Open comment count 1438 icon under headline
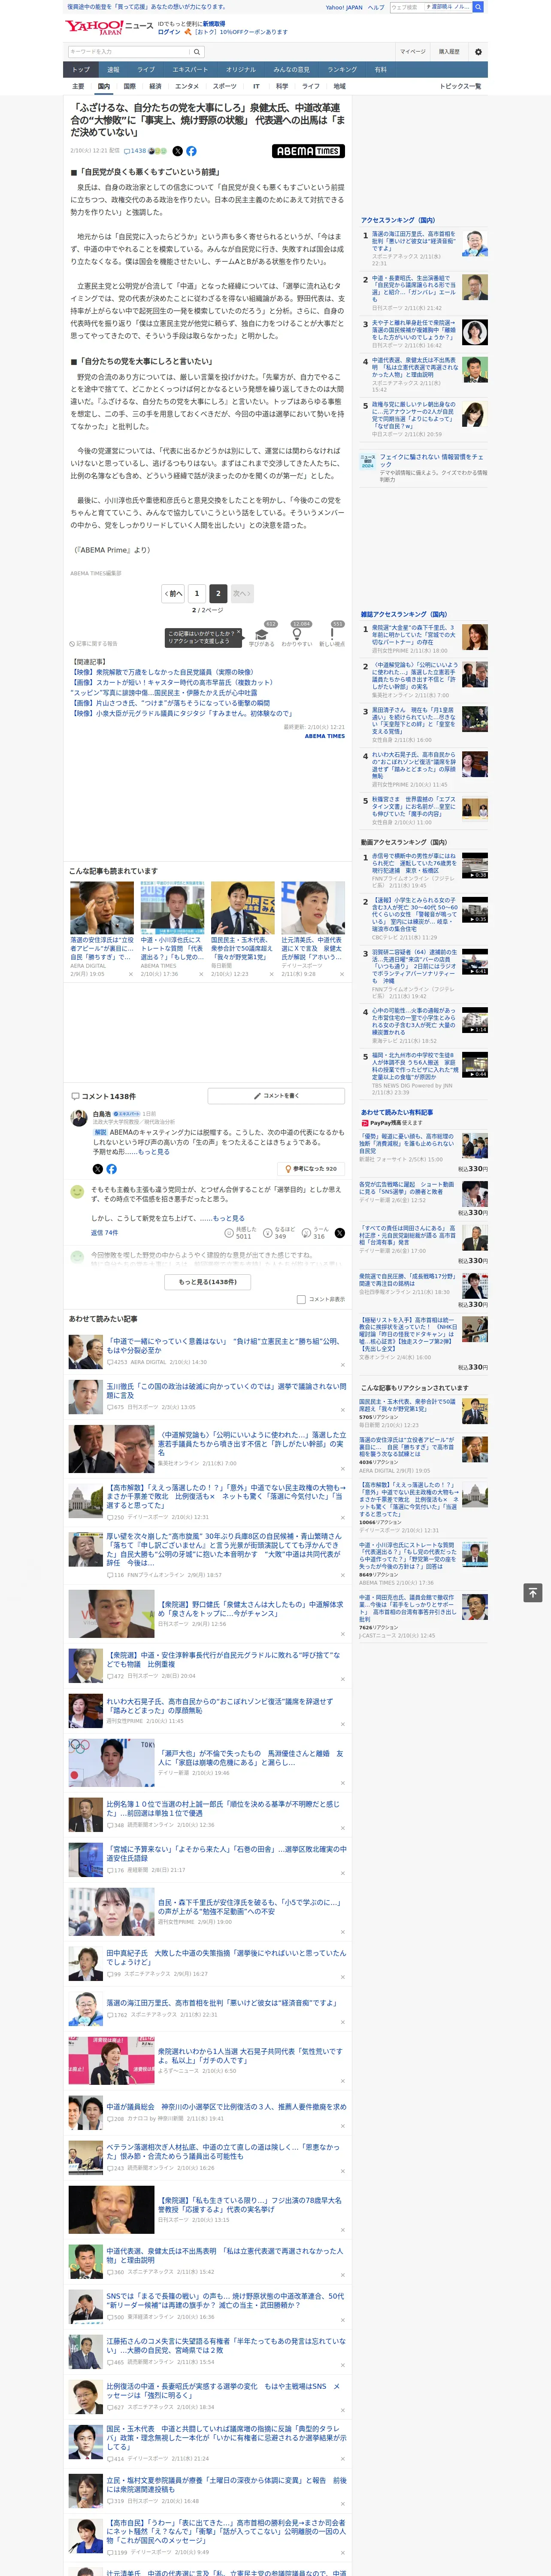 click(135, 151)
